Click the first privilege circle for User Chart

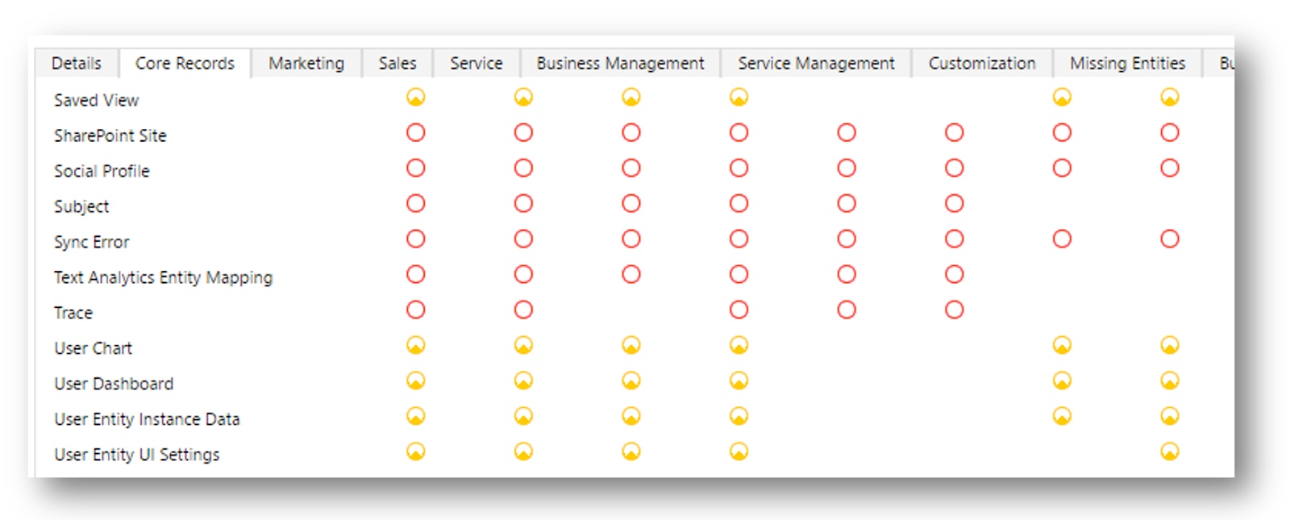coord(415,346)
